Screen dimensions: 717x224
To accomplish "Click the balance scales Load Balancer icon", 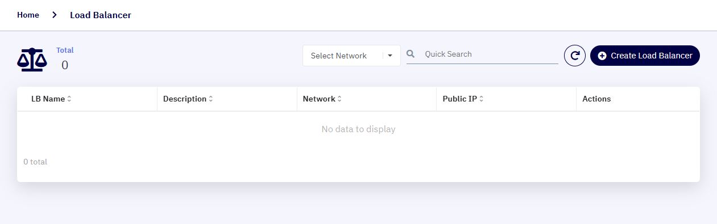I will coord(32,59).
